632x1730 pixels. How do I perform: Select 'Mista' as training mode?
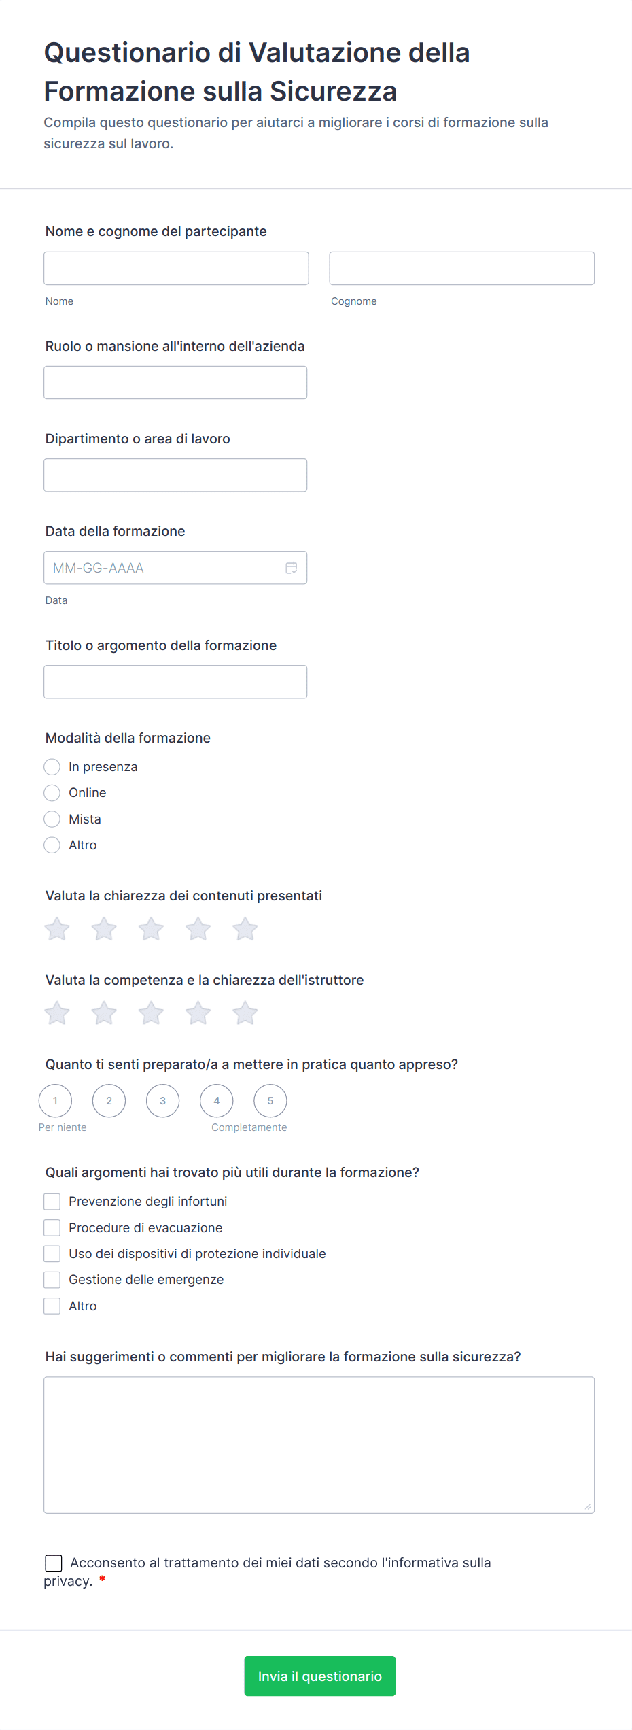click(x=52, y=819)
